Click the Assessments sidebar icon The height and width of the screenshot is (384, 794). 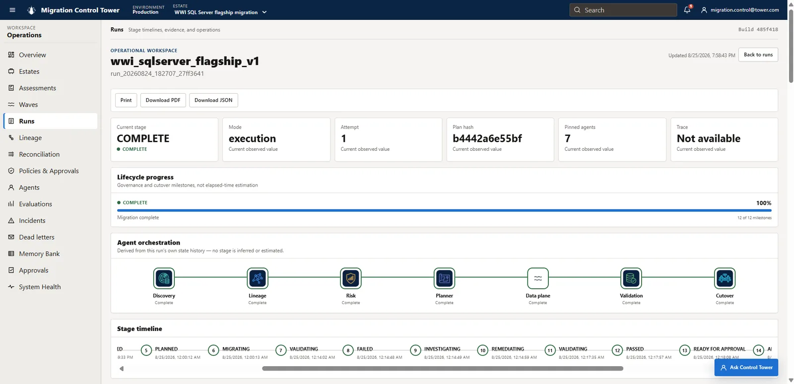(11, 88)
